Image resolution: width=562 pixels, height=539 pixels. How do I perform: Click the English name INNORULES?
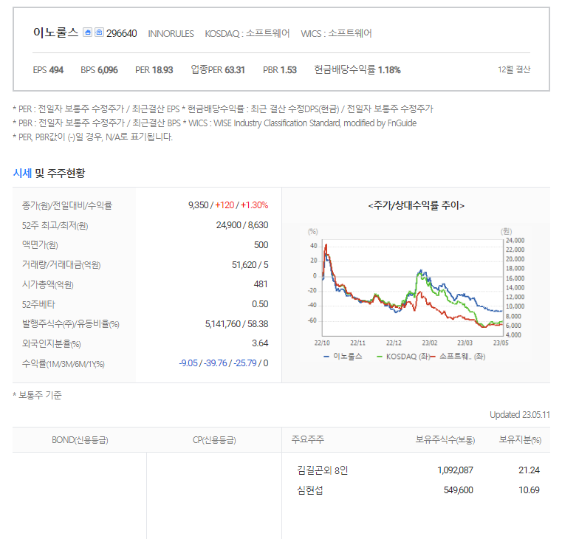click(x=171, y=34)
